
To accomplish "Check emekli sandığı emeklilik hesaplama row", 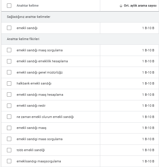I will [9, 61].
